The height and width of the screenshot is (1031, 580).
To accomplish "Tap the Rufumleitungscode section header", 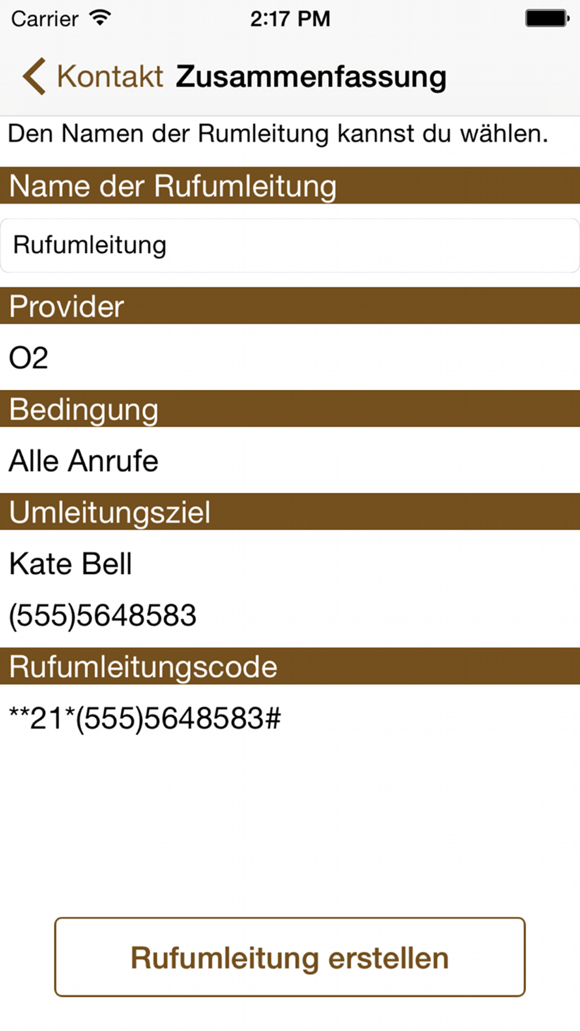I will [290, 666].
